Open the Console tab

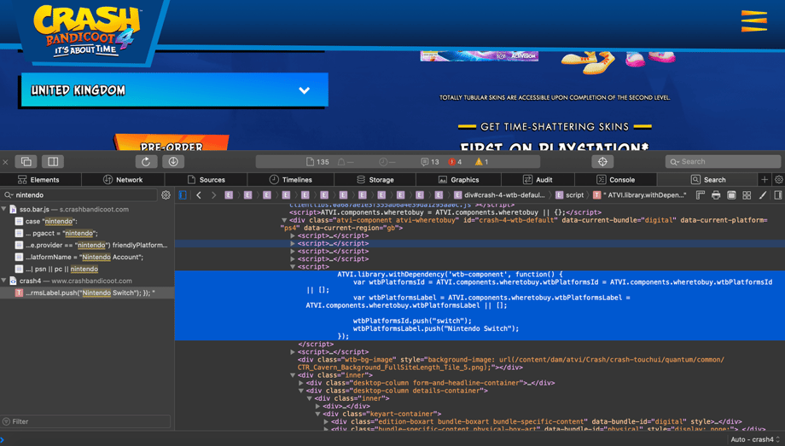coord(614,180)
